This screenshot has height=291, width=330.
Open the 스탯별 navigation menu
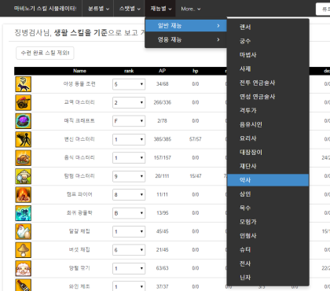130,9
